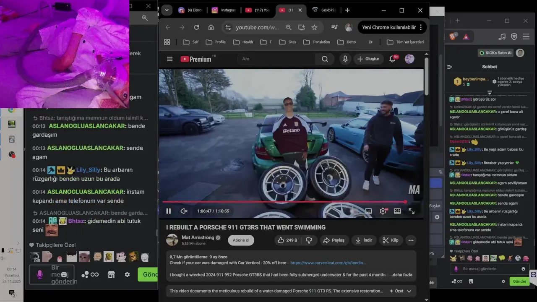The width and height of the screenshot is (537, 302).
Task: Download video with İndir button
Action: (x=363, y=240)
